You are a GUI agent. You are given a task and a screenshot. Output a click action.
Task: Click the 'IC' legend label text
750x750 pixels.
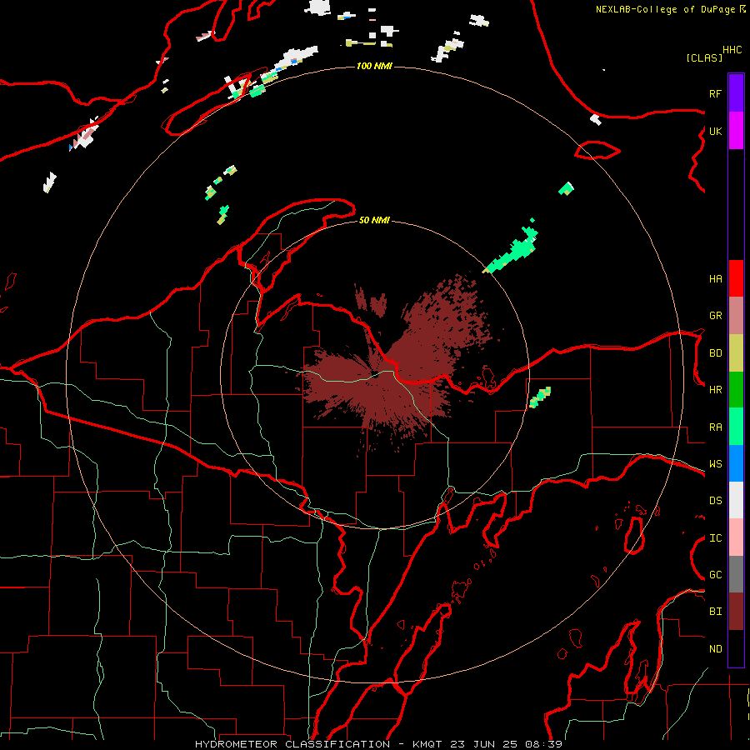(x=715, y=538)
